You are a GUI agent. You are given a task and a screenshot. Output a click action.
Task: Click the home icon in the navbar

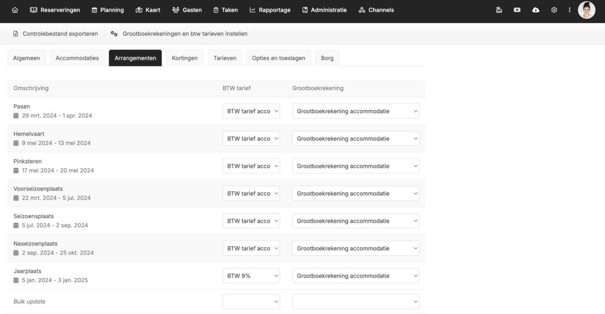pos(15,10)
